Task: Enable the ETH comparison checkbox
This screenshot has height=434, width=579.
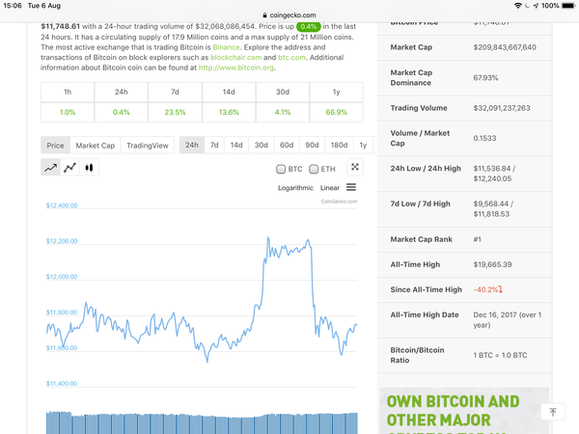Action: coord(314,169)
